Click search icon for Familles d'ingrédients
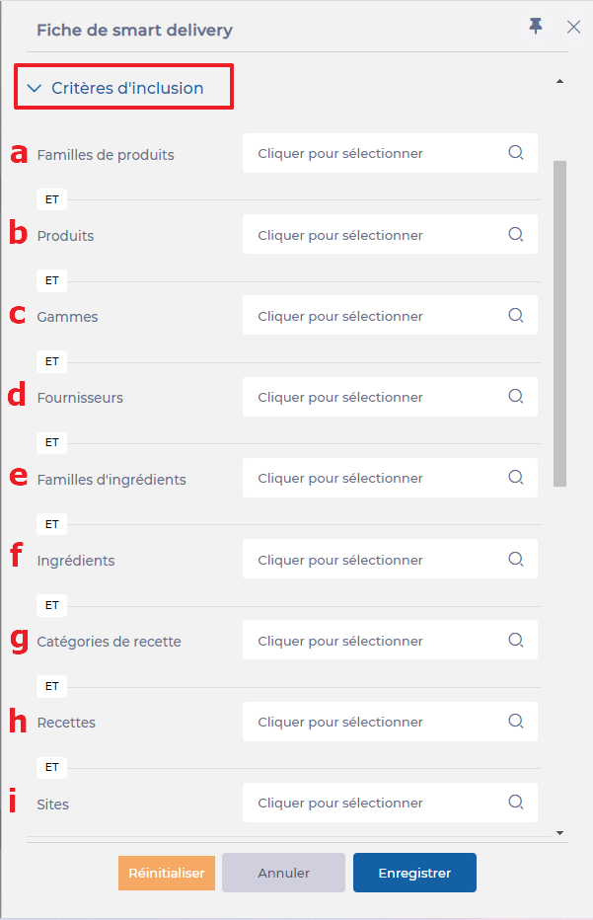 coord(515,478)
